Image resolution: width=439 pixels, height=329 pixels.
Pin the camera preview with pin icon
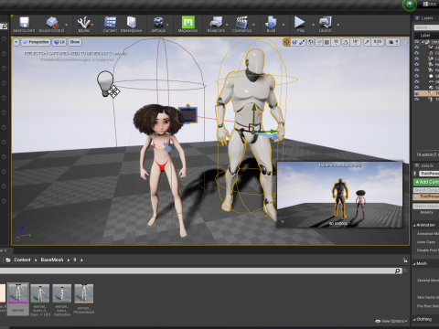283,221
